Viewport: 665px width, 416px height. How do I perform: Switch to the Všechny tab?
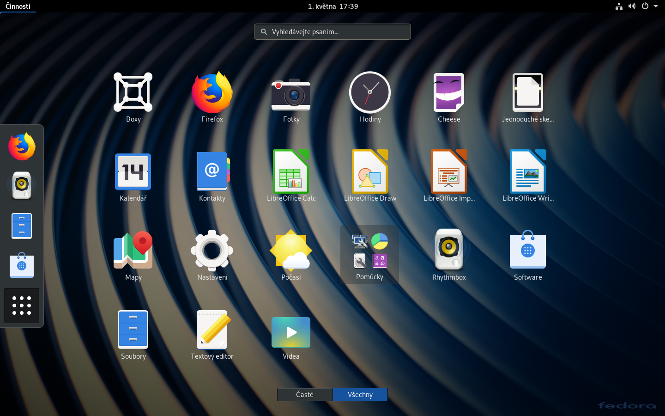pyautogui.click(x=360, y=394)
